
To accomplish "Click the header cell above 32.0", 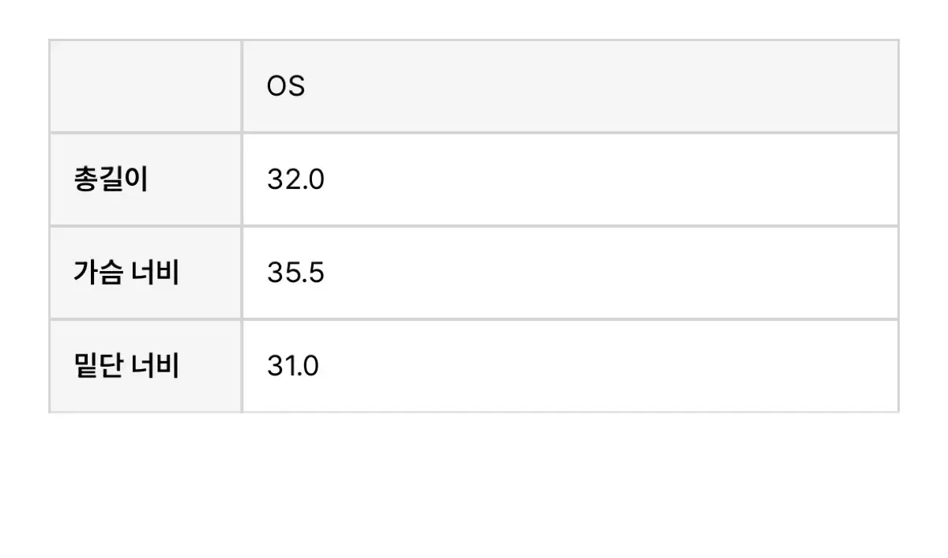I will [569, 86].
